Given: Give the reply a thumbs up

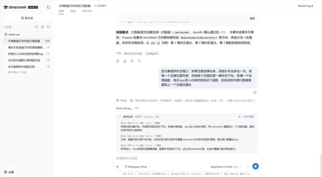Looking at the screenshot, I should click(x=125, y=61).
